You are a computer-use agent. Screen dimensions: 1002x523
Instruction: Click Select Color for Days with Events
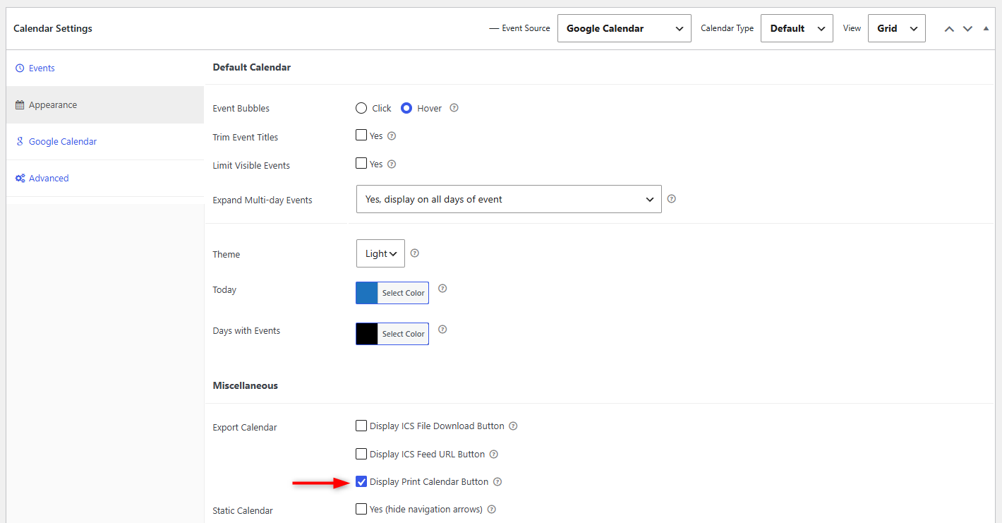pyautogui.click(x=403, y=334)
